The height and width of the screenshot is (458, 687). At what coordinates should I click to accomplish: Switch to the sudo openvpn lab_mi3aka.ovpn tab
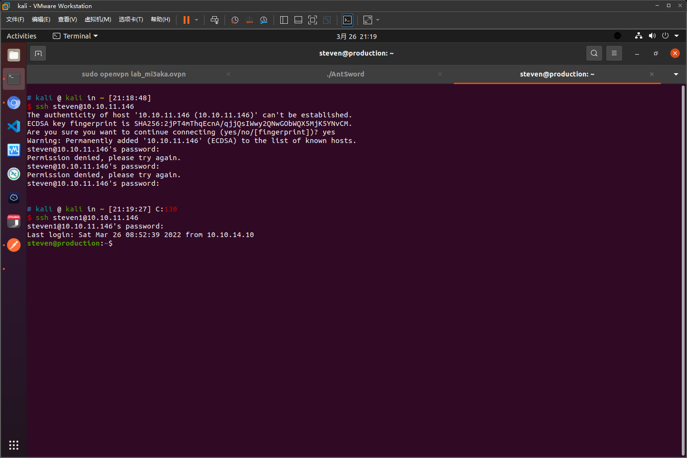pyautogui.click(x=134, y=74)
